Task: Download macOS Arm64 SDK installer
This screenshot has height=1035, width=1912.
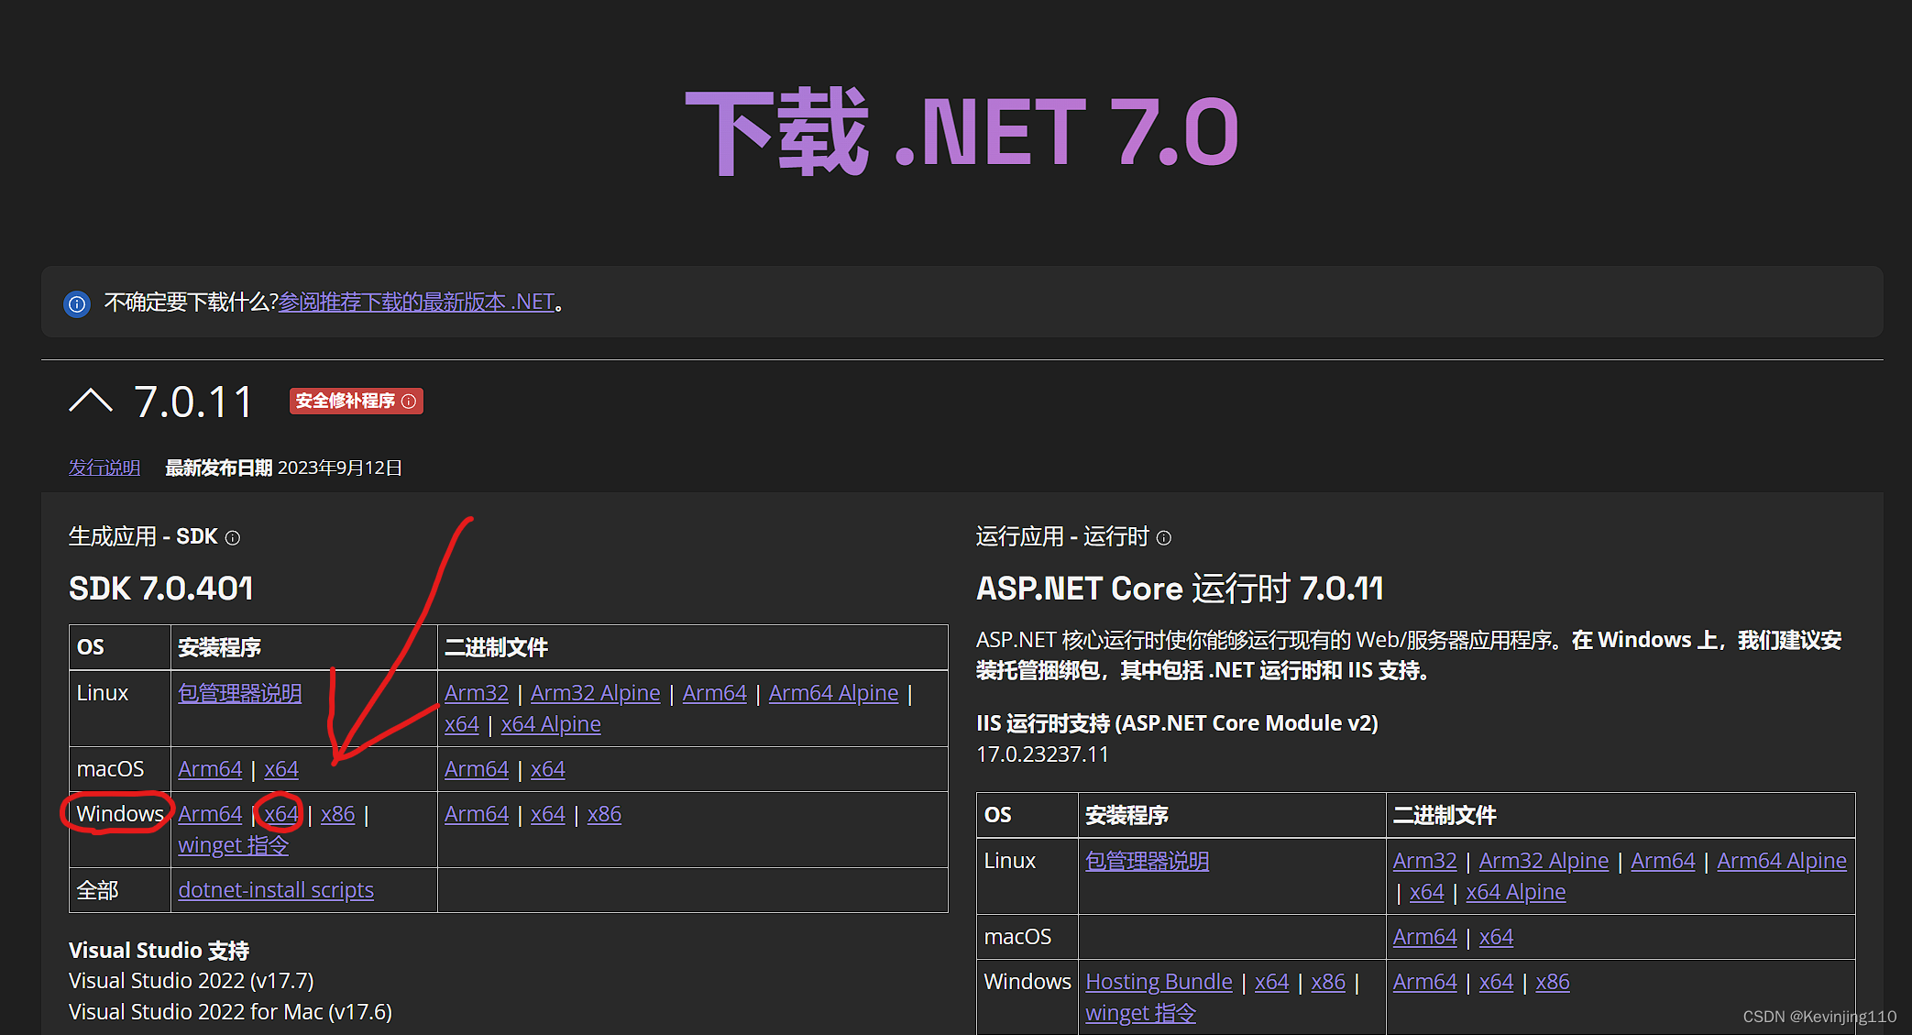Action: pyautogui.click(x=210, y=769)
